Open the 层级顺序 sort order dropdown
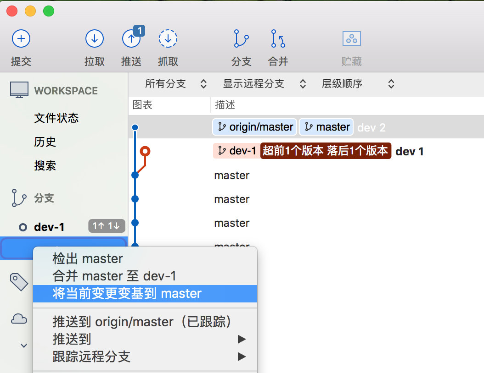 coord(358,84)
